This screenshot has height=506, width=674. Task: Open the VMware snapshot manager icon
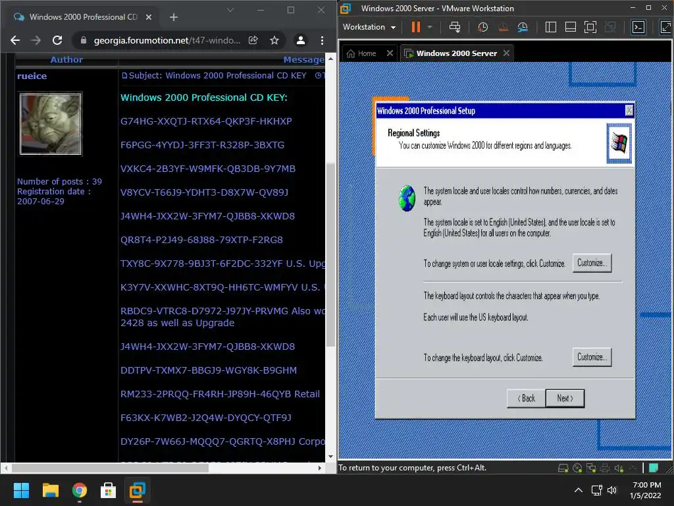(523, 27)
